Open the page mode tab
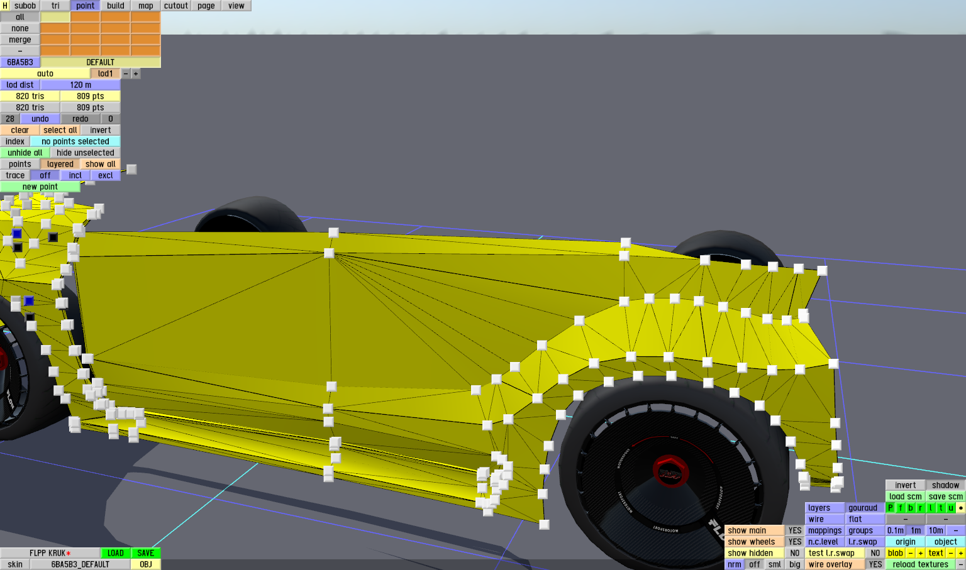This screenshot has width=966, height=570. 206,6
